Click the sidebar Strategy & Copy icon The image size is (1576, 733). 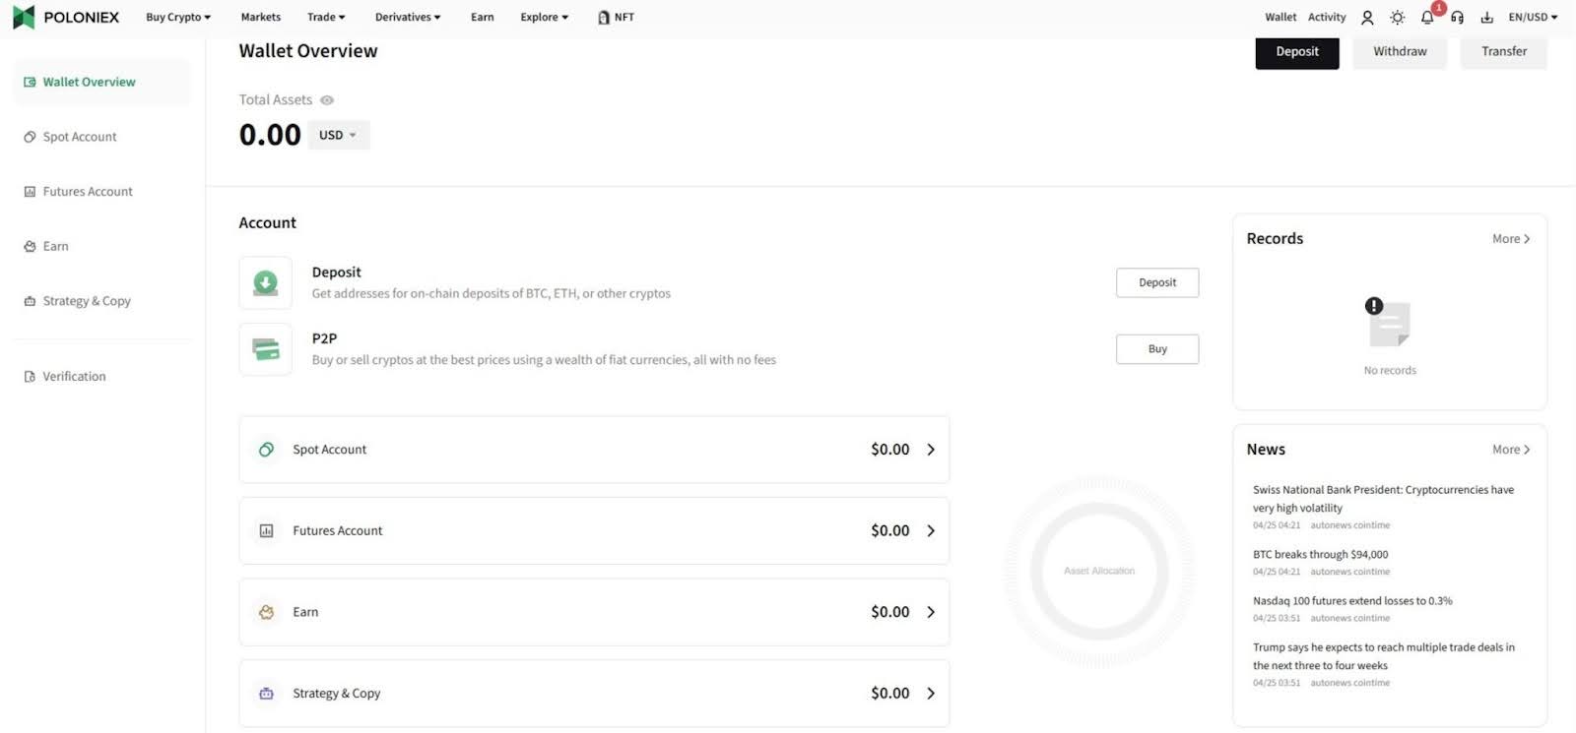click(30, 302)
